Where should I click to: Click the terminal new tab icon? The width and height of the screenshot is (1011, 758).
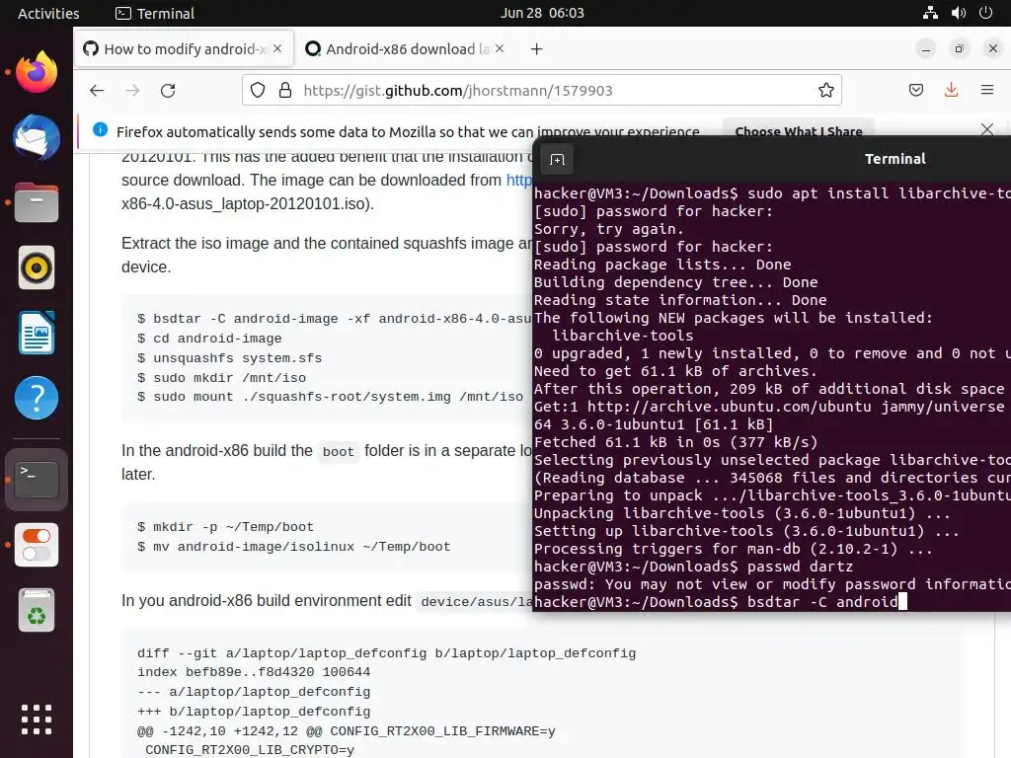557,159
